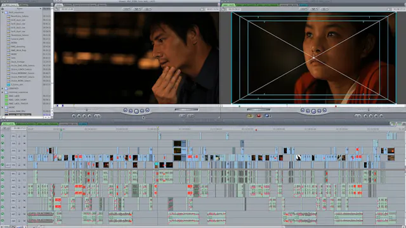Screen dimensions: 406x228
Task: Click Match Frame button in Canvas
Action: click(x=381, y=116)
